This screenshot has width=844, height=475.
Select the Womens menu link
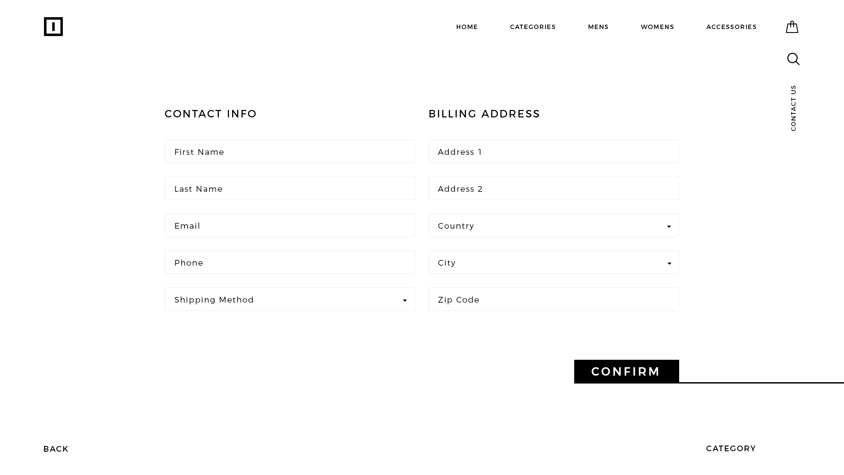(x=657, y=27)
